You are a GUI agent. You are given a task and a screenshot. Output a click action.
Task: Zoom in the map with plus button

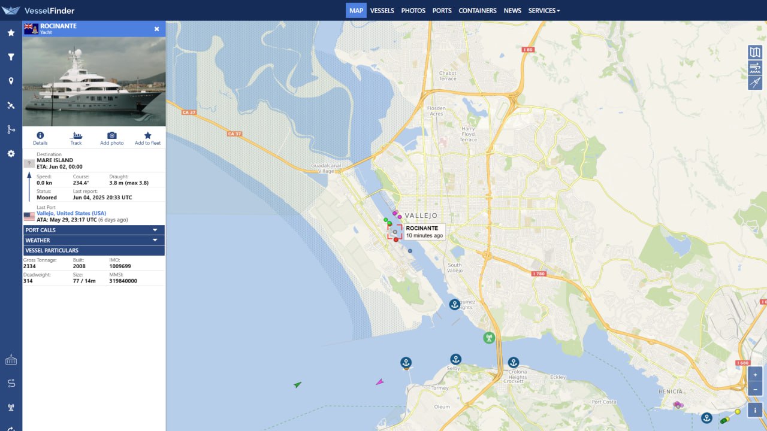coord(755,374)
